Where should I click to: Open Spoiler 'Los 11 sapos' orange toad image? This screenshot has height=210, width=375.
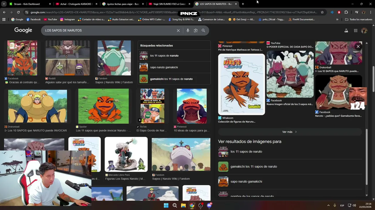(103, 106)
